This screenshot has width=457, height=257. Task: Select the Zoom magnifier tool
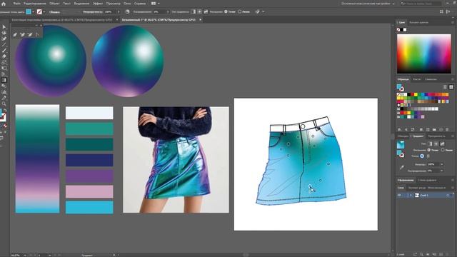coord(4,104)
